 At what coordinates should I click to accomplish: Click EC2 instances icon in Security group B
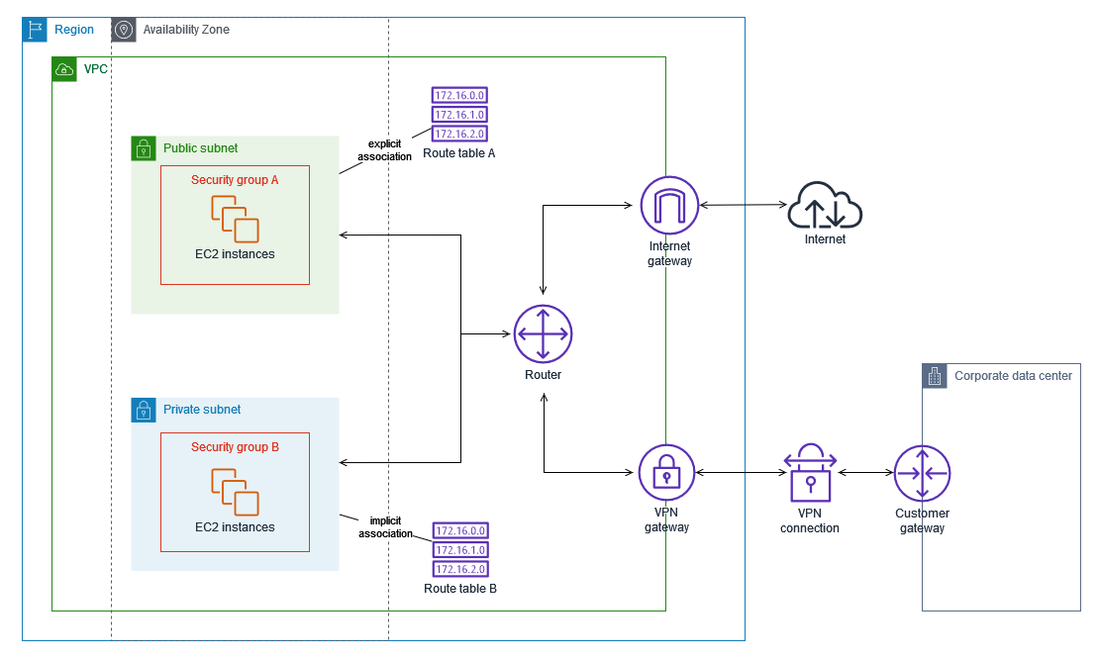235,492
